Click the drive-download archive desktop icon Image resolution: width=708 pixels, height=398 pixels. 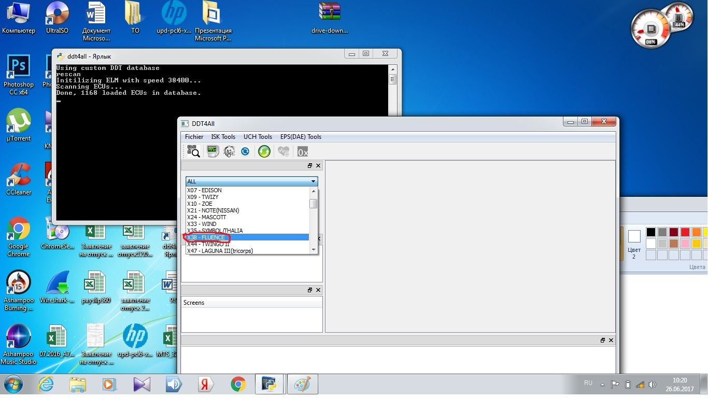coord(330,18)
